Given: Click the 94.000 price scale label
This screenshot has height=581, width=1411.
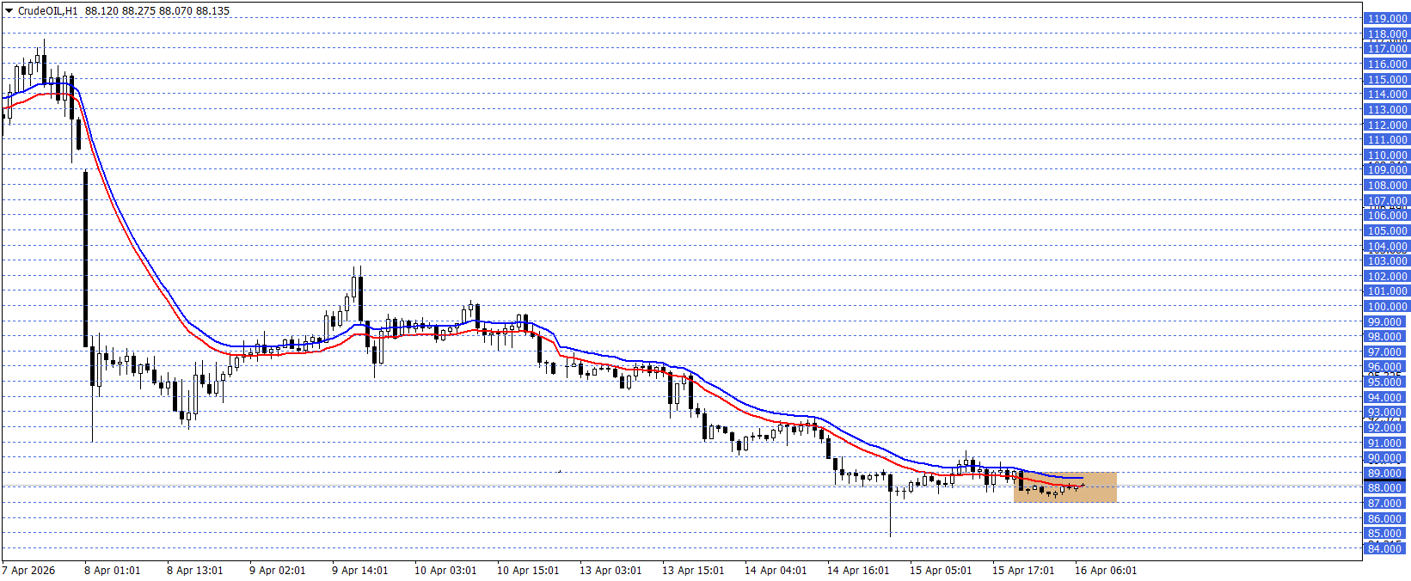Looking at the screenshot, I should click(1387, 398).
